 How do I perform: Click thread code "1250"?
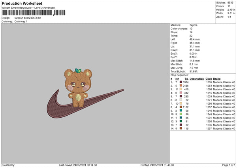209,121
